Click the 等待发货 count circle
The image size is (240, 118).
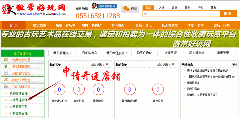(x=158, y=90)
